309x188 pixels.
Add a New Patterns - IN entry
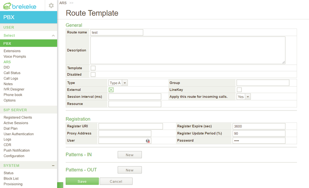click(130, 155)
